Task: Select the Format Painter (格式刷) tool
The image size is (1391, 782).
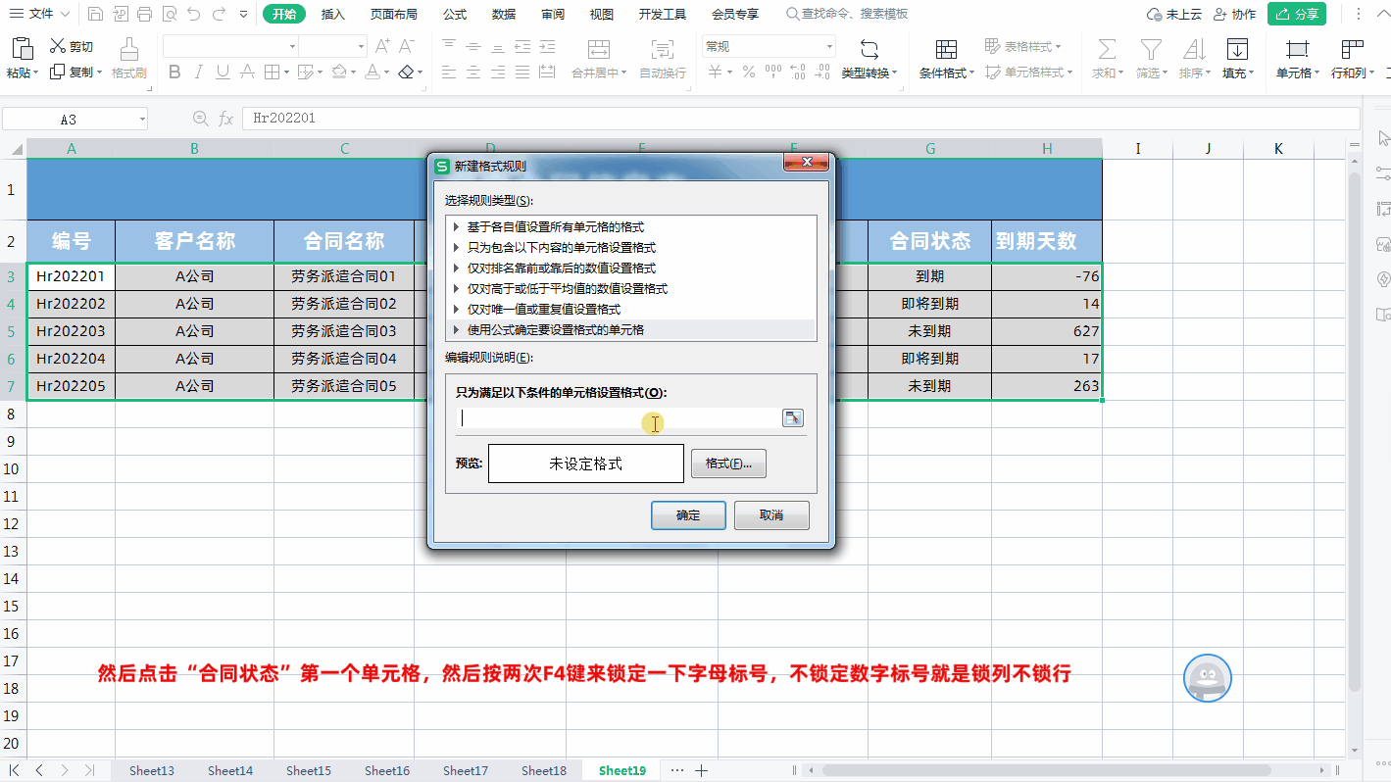Action: pos(128,59)
